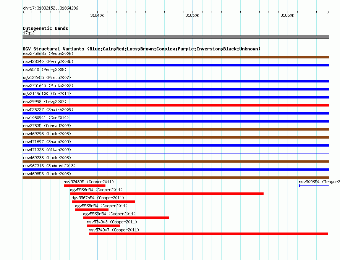Click the Cytogenetic Bands track title
Image resolution: width=340 pixels, height=260 pixels.
[45, 28]
